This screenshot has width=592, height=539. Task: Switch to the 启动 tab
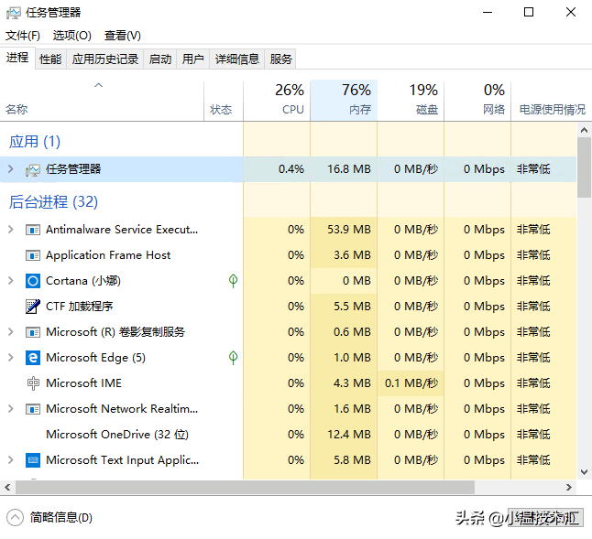point(160,59)
